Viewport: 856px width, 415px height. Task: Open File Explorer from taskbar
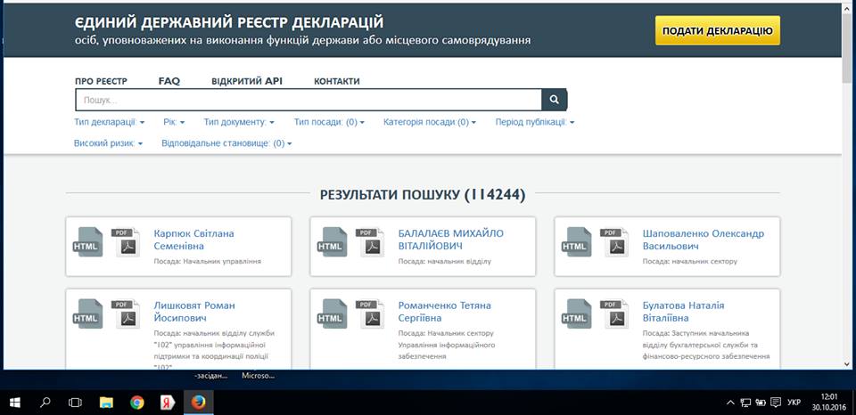point(106,403)
